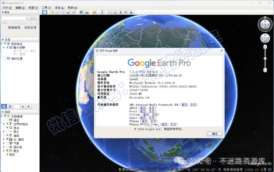
Task: Enable the 临时位置 checkbox
Action: pos(5,58)
